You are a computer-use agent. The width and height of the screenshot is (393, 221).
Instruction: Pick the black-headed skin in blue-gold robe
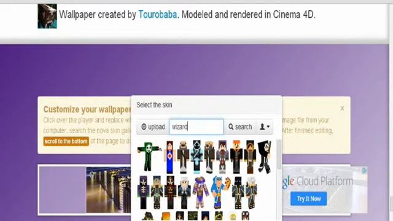click(238, 192)
